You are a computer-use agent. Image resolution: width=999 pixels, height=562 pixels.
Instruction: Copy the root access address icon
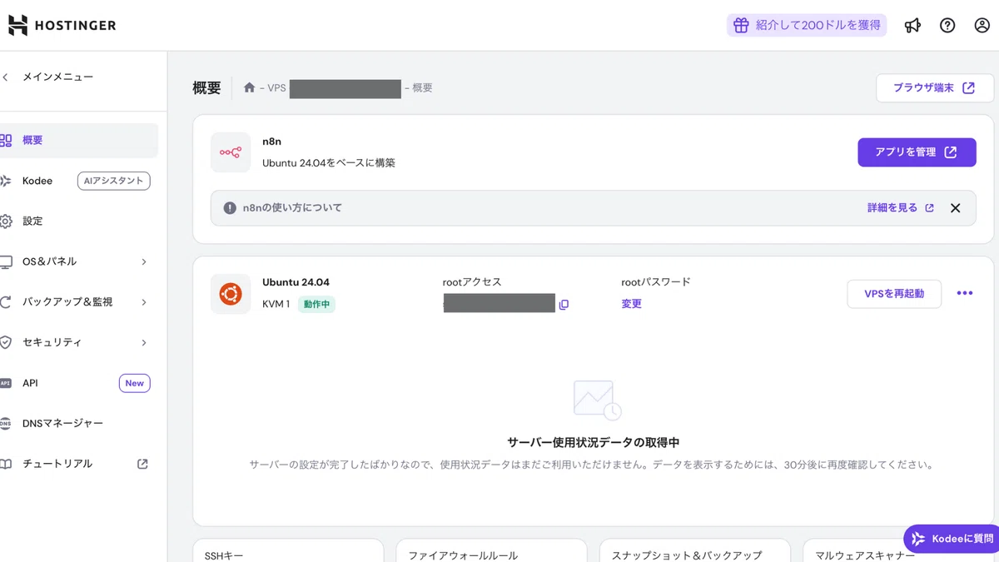point(564,305)
